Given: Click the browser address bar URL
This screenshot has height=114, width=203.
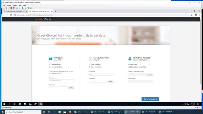Looking at the screenshot, I should pos(39,15).
